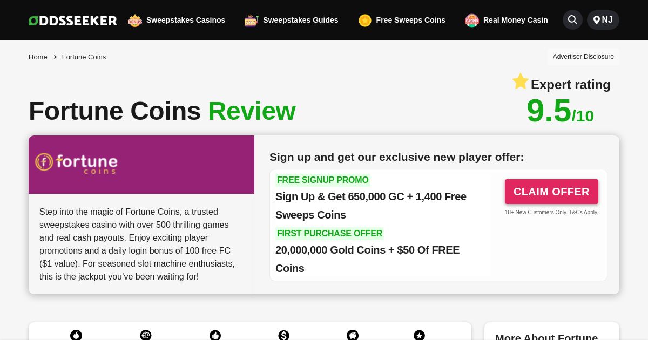This screenshot has width=648, height=340.
Task: Click the gold coin icon near Free Sweeps Coins
Action: click(365, 20)
